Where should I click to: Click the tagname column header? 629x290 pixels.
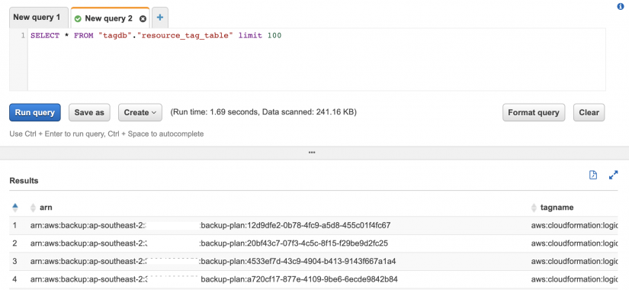(x=557, y=208)
